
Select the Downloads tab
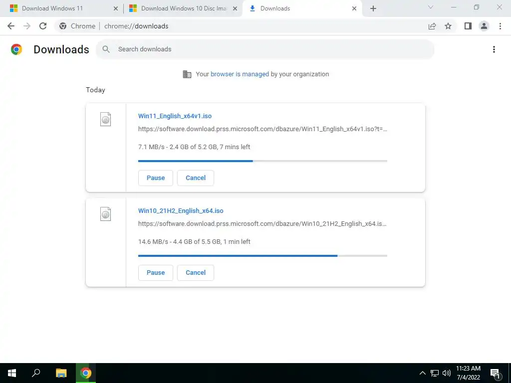[302, 8]
